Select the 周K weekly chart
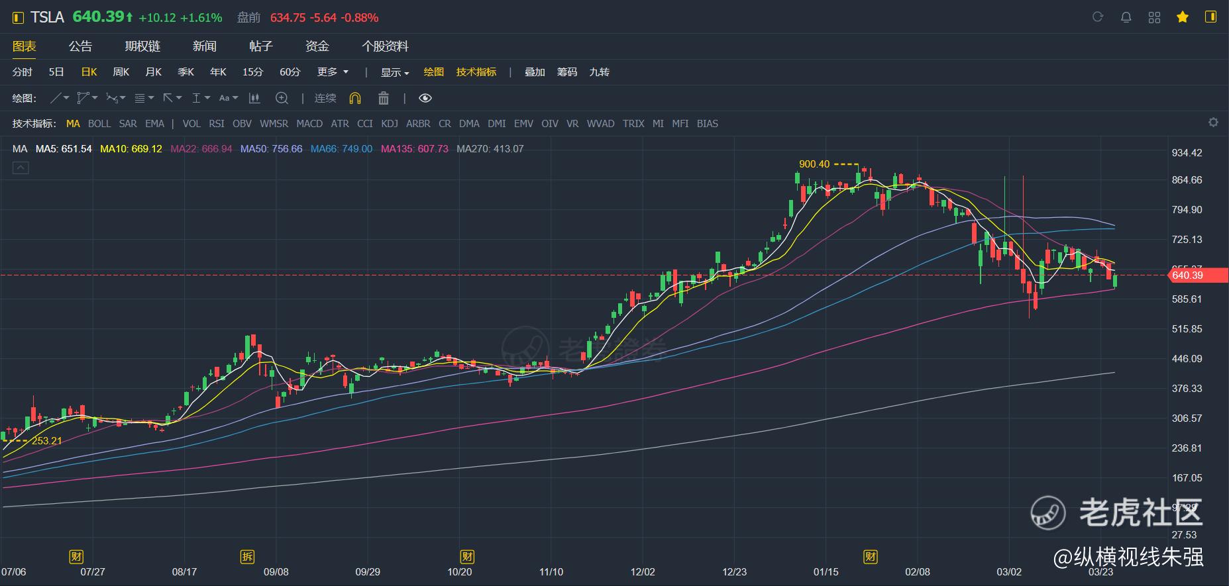The image size is (1229, 586). [121, 72]
